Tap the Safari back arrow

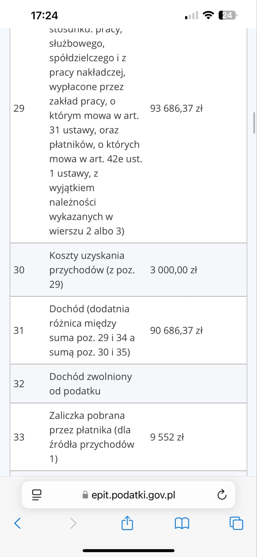pyautogui.click(x=17, y=523)
